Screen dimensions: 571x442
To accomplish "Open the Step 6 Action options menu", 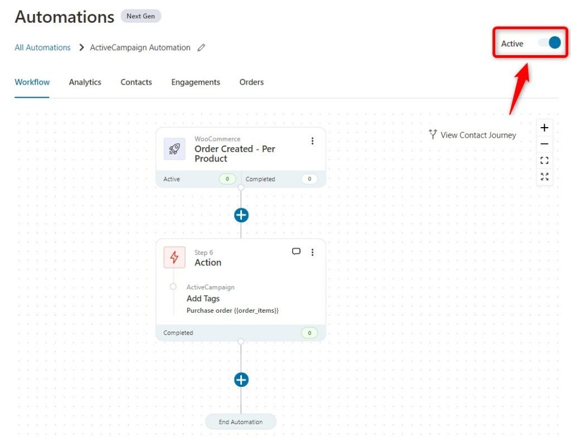I will (312, 252).
